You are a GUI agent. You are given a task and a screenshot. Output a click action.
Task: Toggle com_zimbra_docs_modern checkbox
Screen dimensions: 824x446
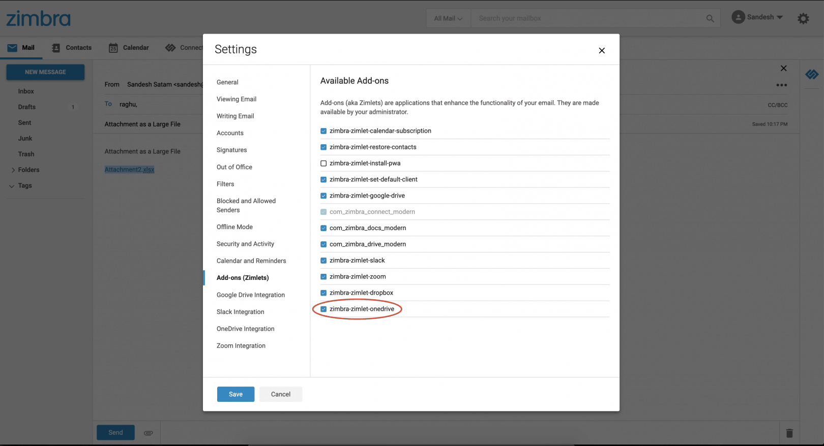(323, 228)
